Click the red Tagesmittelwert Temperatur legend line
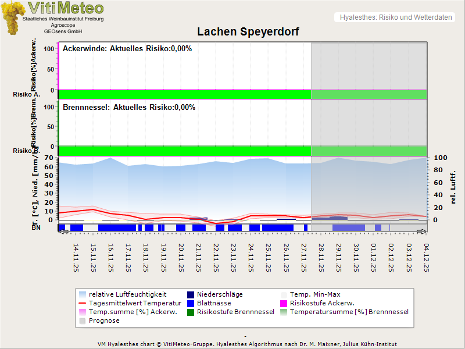 point(83,303)
